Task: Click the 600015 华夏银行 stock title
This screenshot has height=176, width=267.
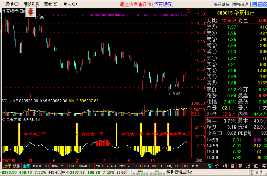Action: pyautogui.click(x=236, y=13)
